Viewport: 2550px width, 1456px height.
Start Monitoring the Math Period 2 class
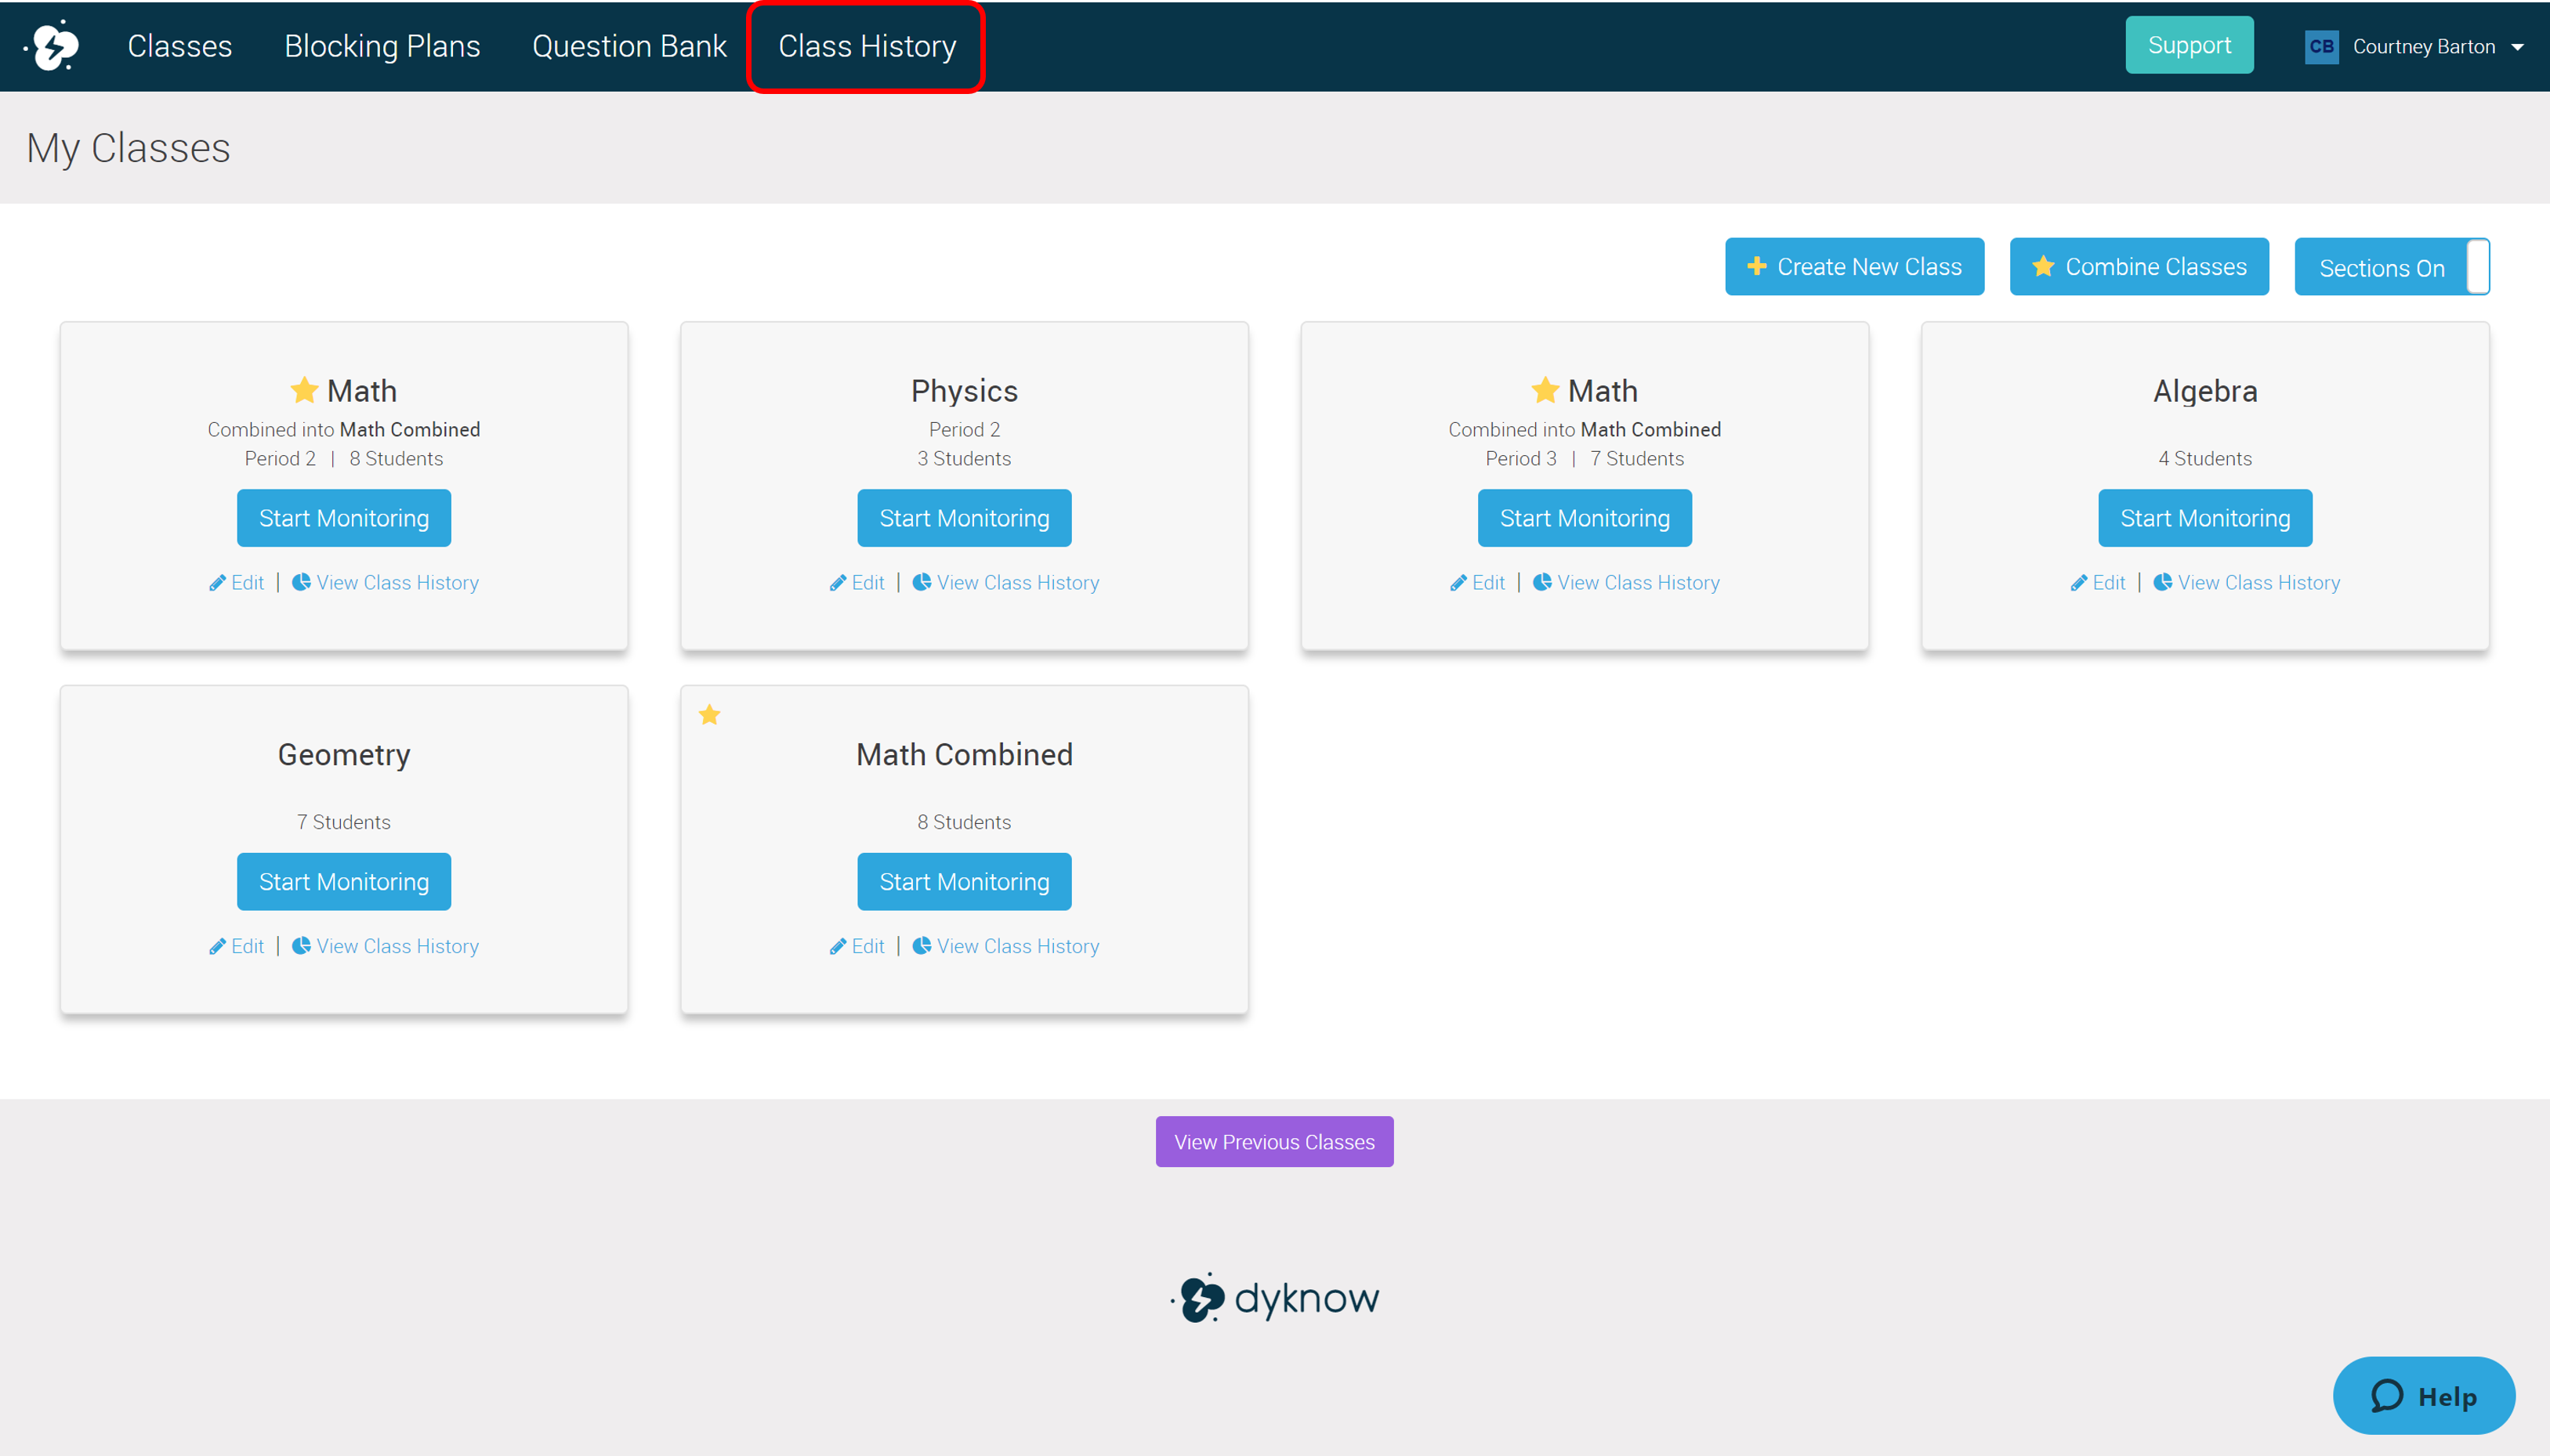click(344, 518)
